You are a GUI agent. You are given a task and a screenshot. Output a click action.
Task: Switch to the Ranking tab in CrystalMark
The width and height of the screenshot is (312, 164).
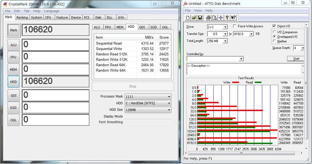22,18
